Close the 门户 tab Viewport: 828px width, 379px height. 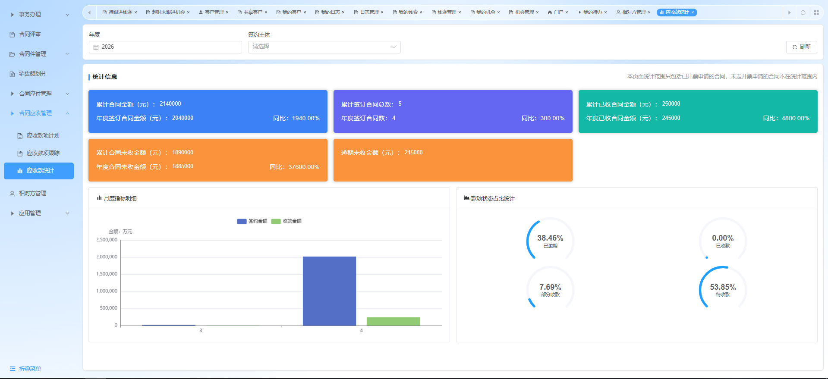[x=567, y=13]
